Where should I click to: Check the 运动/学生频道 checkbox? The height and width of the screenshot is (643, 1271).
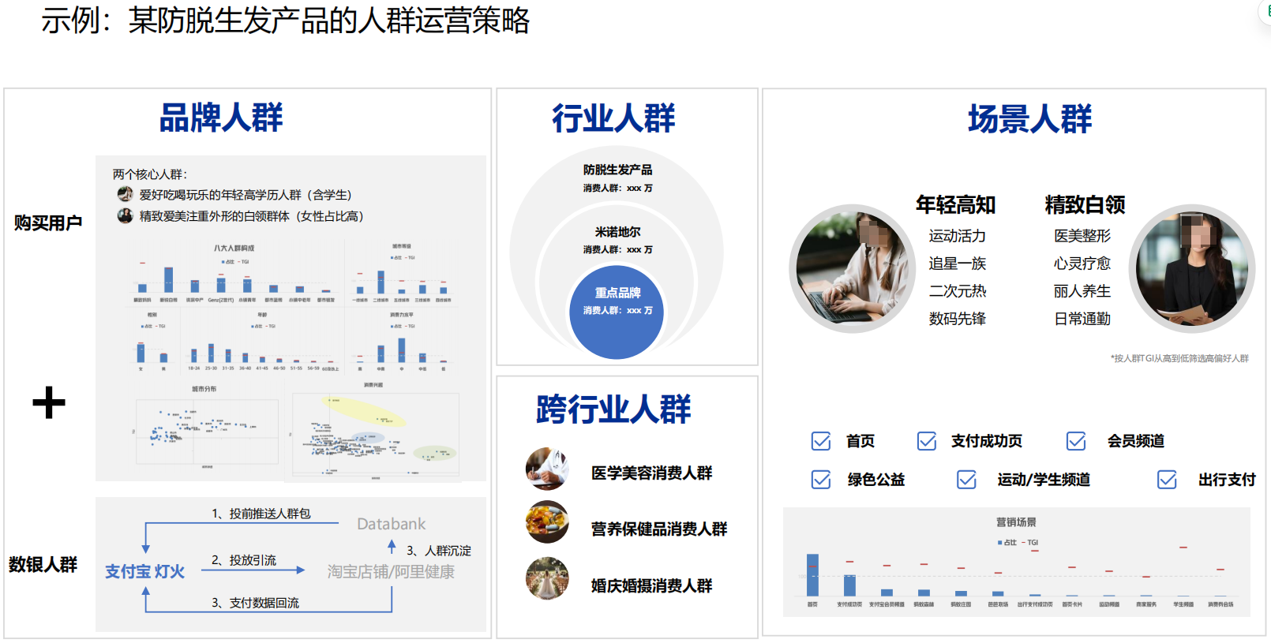(x=966, y=480)
